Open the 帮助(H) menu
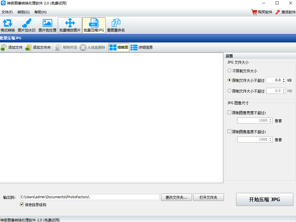Viewport: 296px width, 222px height. [40, 12]
